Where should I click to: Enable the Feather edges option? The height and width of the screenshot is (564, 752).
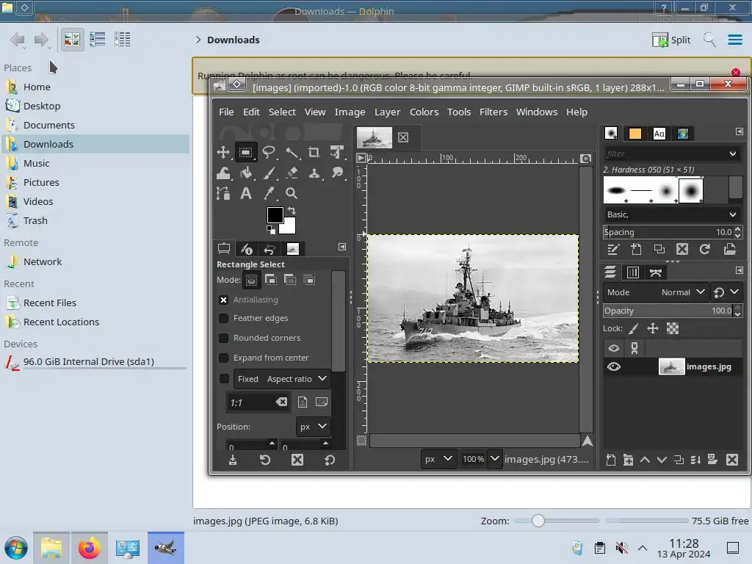[224, 318]
